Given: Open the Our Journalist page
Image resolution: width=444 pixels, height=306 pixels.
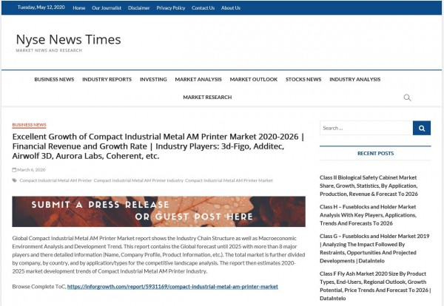Looking at the screenshot, I should point(106,7).
